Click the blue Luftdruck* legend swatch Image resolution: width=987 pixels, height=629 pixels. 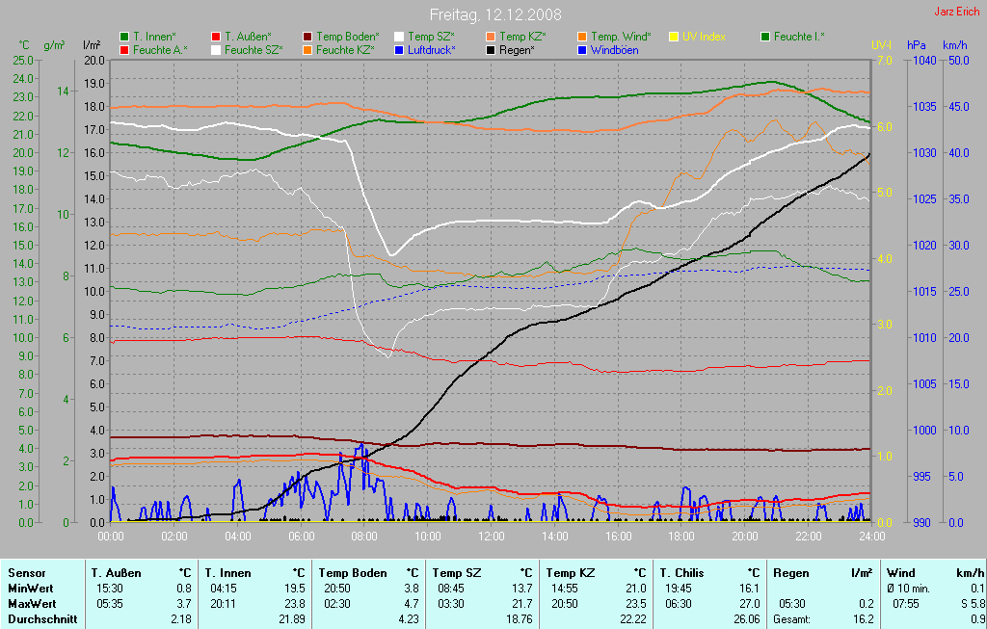[399, 50]
